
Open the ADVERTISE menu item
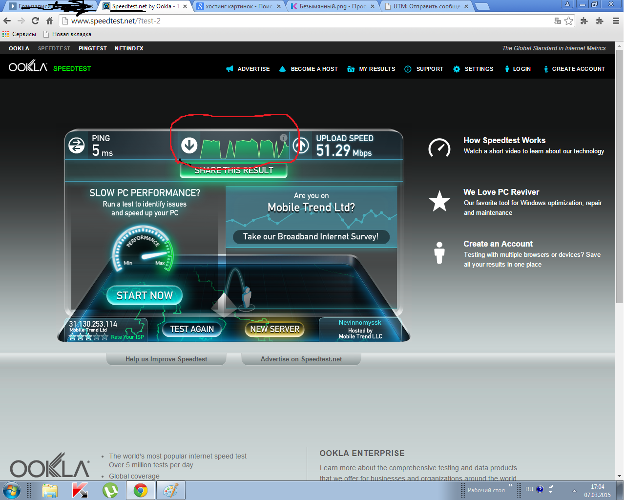(248, 69)
